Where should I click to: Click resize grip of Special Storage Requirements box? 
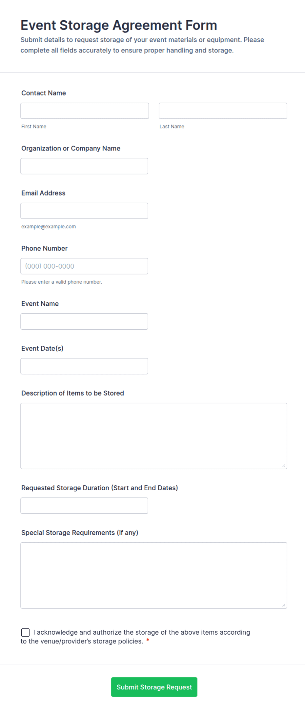284,605
